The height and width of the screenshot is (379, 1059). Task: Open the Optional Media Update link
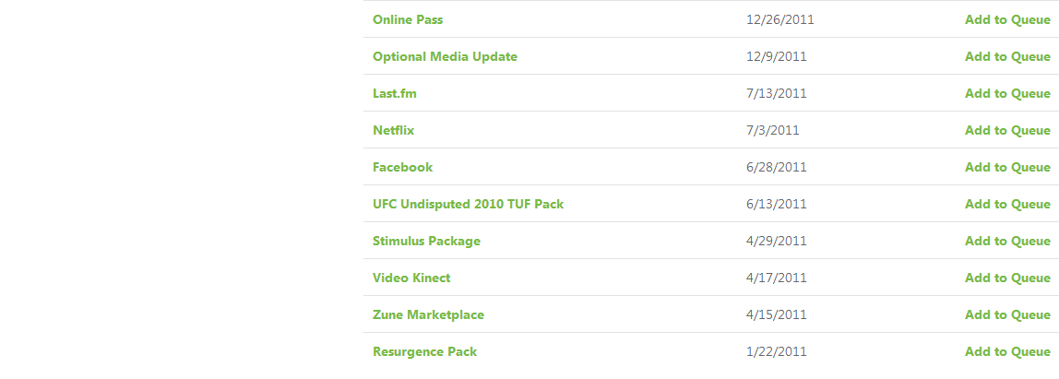(445, 56)
